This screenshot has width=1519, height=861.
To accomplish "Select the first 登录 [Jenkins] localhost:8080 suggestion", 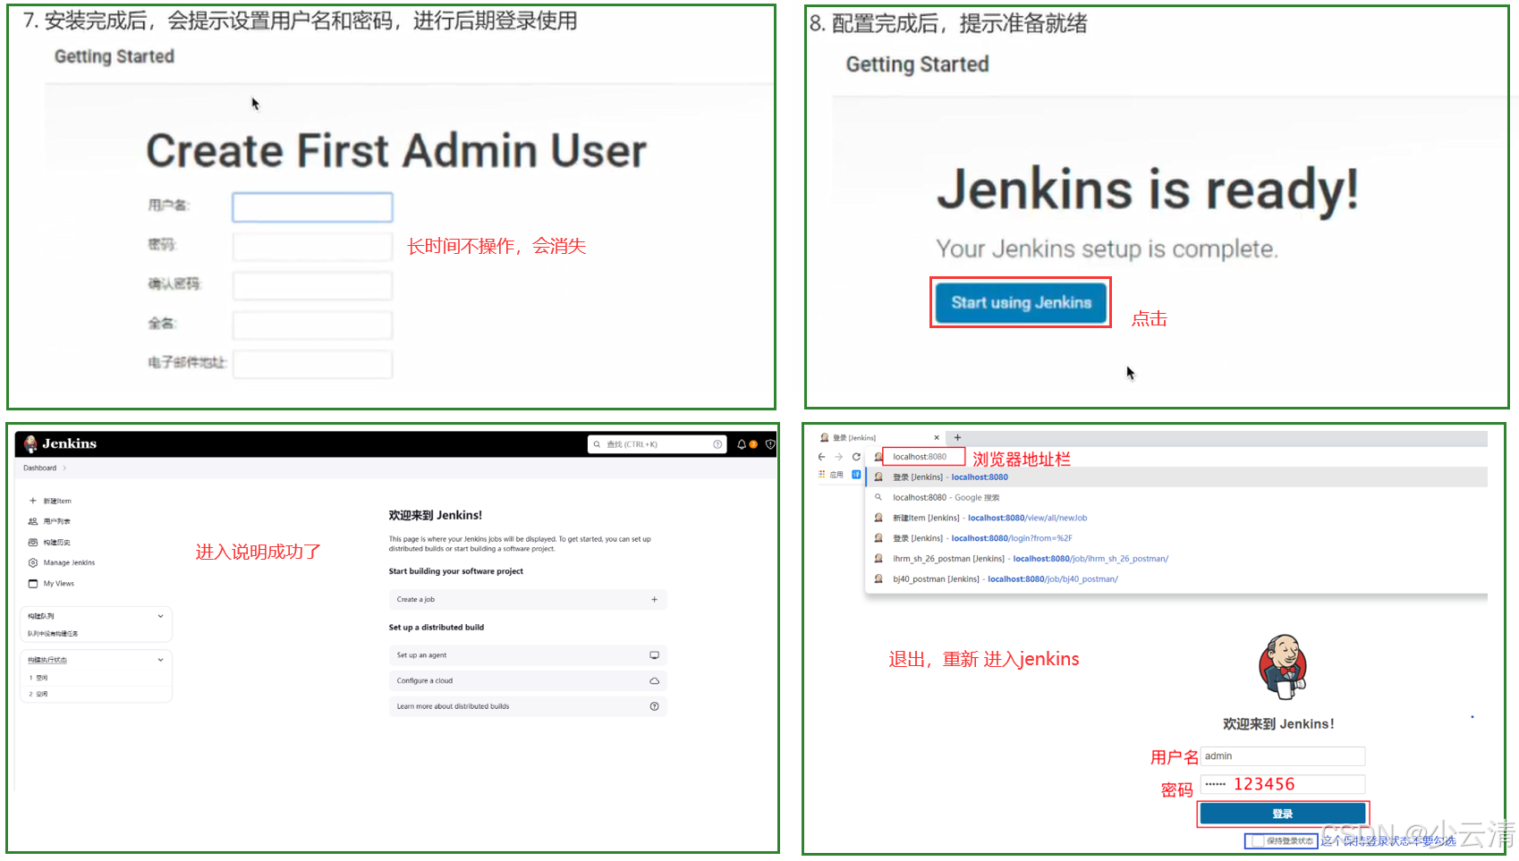I will (x=1176, y=477).
